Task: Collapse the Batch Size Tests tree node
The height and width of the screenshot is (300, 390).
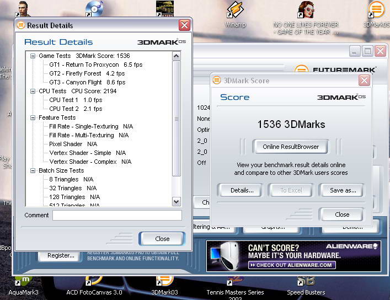Action: click(33, 170)
